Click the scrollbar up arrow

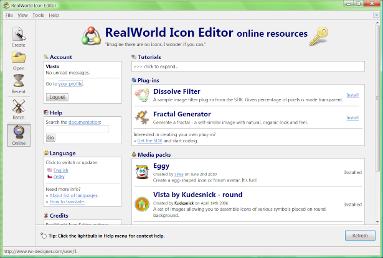coord(377,22)
